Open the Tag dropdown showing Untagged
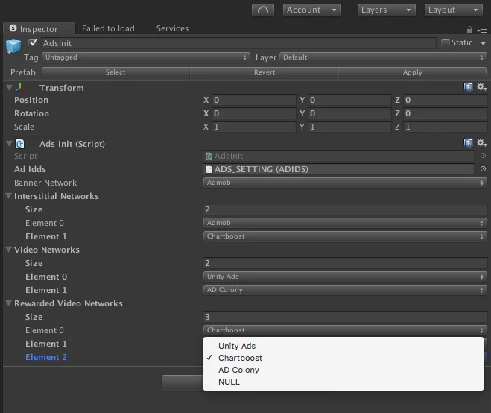 click(x=146, y=57)
